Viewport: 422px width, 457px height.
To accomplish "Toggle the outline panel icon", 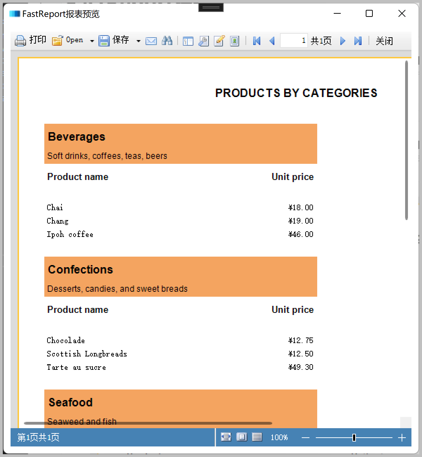I will pyautogui.click(x=188, y=41).
